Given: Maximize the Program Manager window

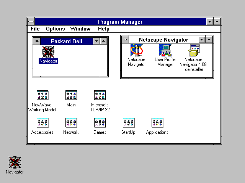Looking at the screenshot, I should 217,22.
